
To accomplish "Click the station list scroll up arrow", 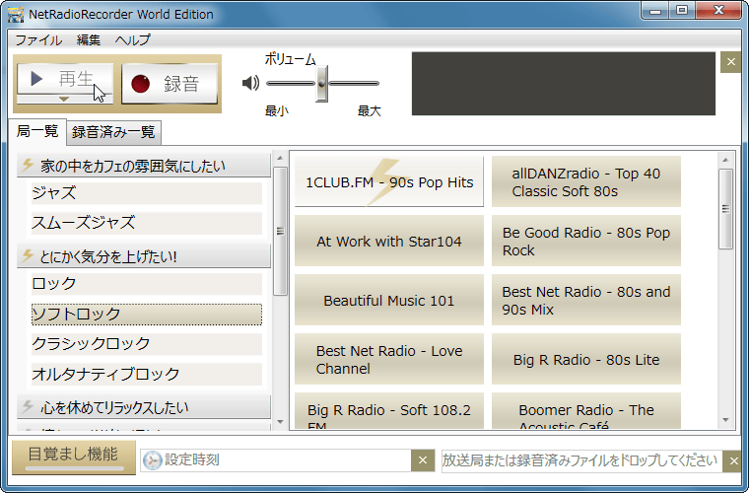I will 725,160.
